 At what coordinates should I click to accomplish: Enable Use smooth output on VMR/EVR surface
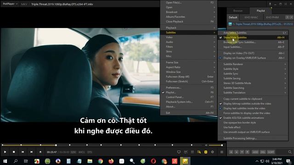click(x=253, y=132)
